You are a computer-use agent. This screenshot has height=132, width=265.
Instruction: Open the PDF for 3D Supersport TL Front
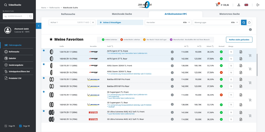(x=241, y=95)
